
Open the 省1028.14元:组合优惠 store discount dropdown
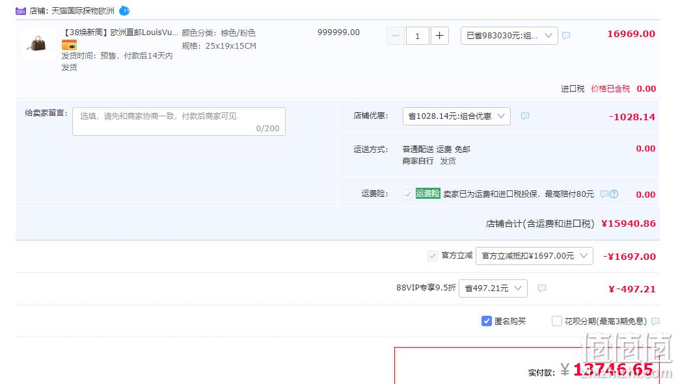456,116
